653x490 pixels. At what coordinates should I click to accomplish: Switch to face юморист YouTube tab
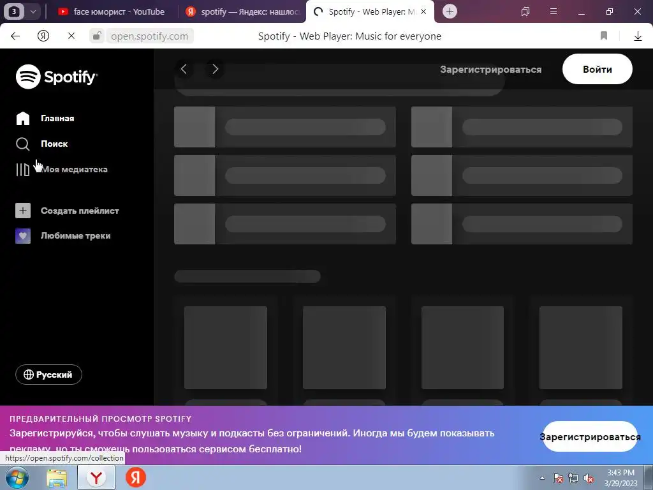(x=112, y=11)
